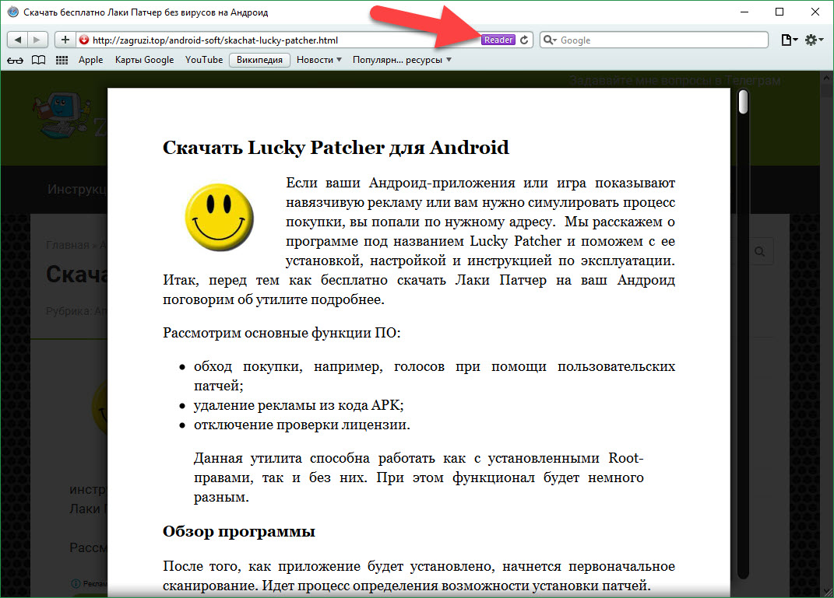The image size is (834, 598).
Task: Open the page menu dropdown
Action: coord(789,40)
